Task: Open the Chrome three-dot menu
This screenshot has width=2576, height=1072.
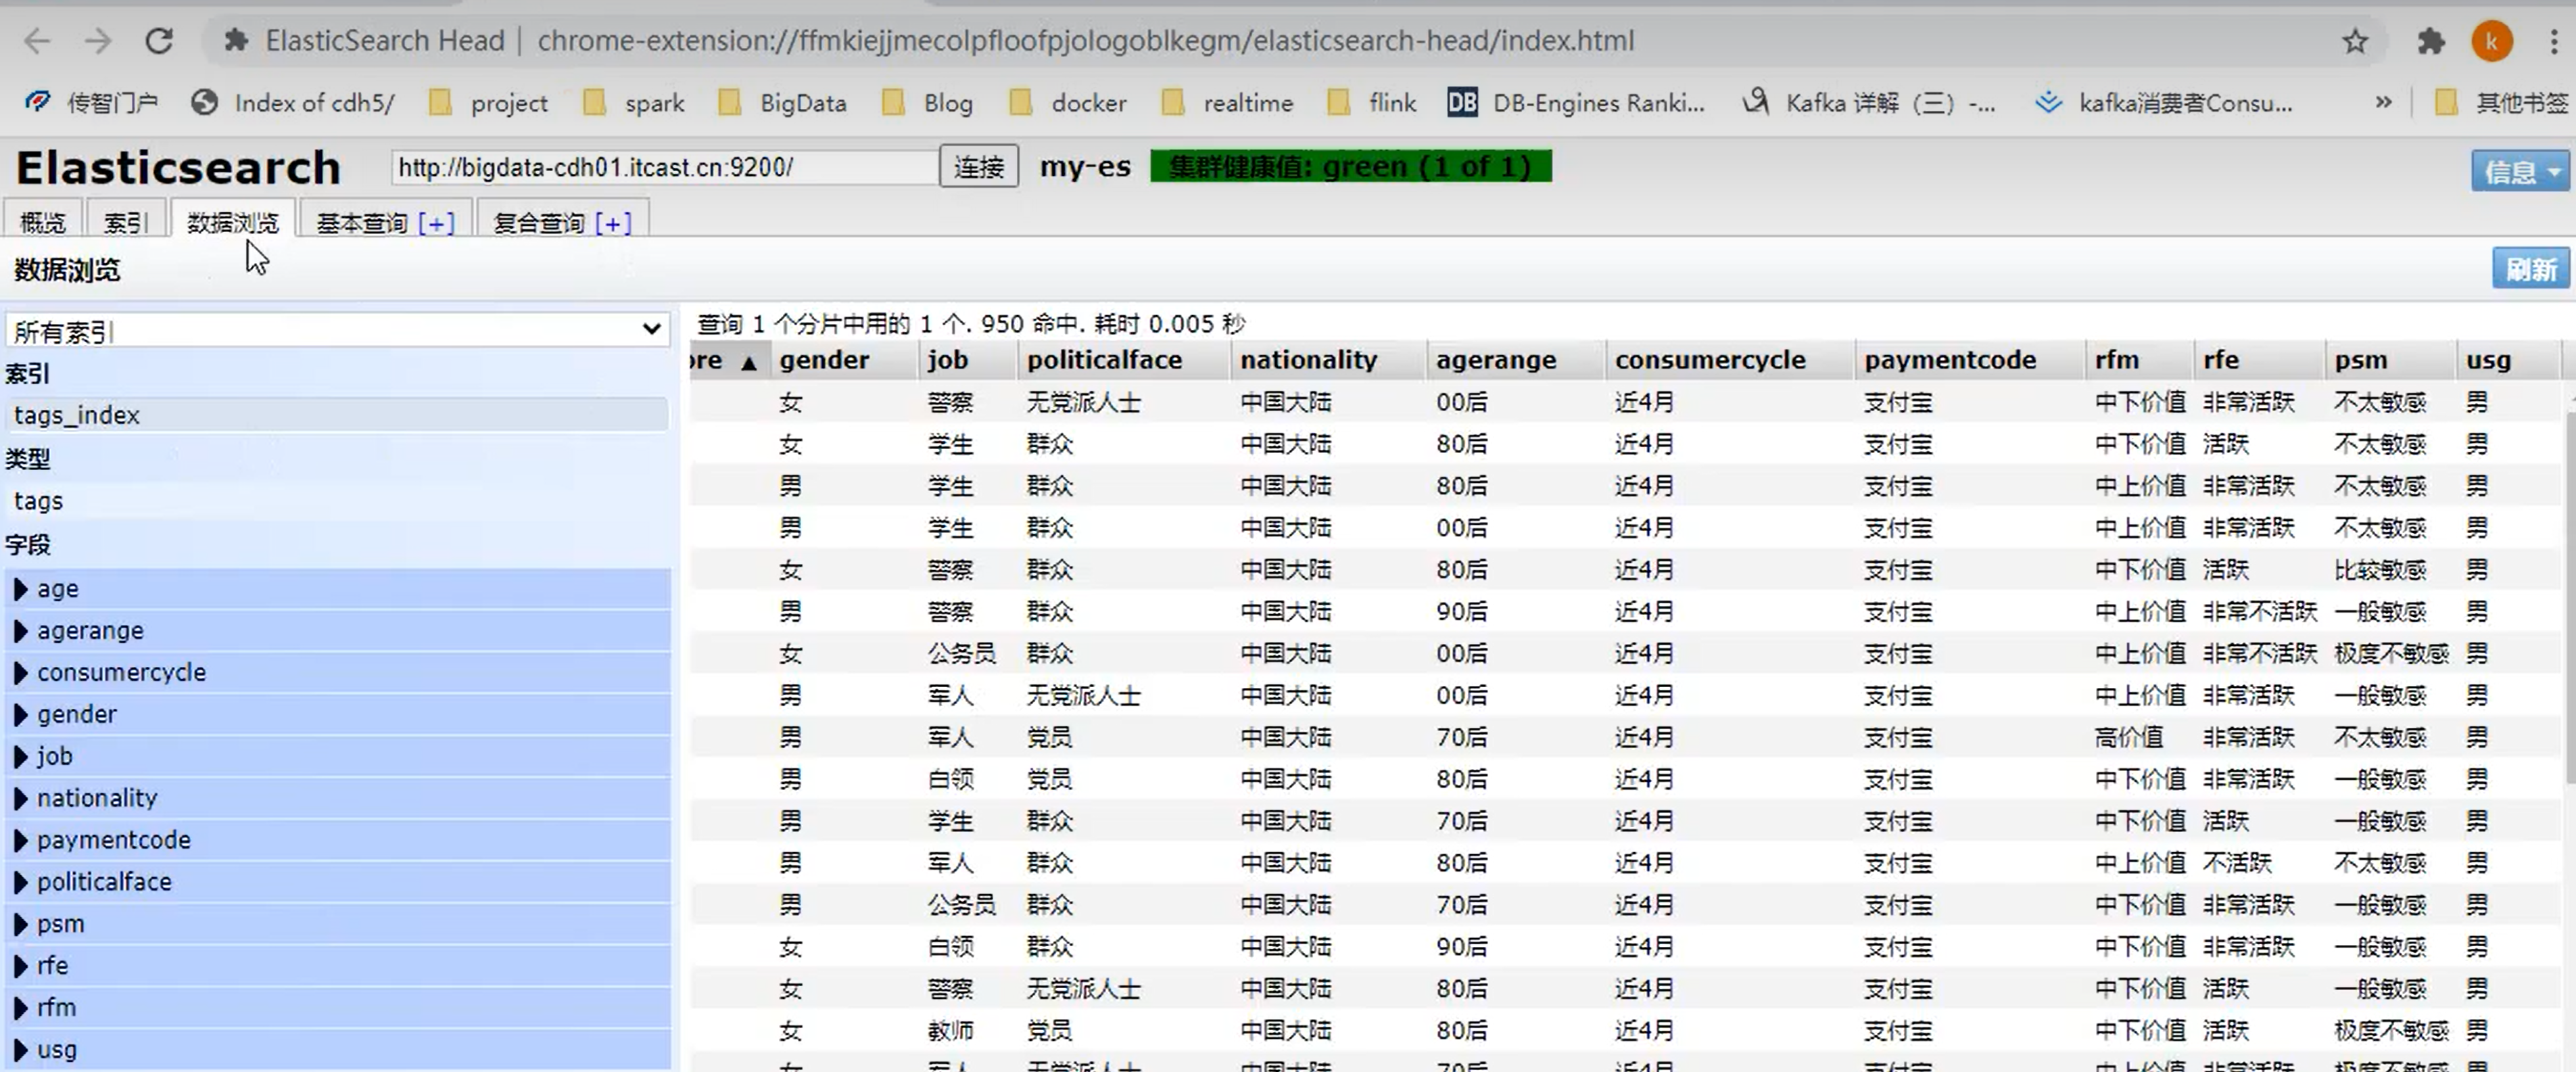Action: click(x=2554, y=41)
